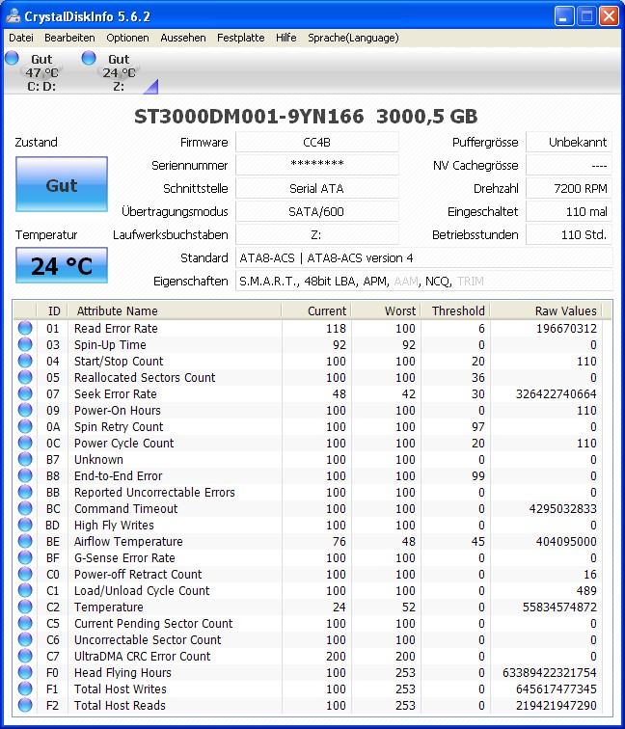
Task: Click the status orb for Spin-Up Time
Action: pyautogui.click(x=25, y=344)
